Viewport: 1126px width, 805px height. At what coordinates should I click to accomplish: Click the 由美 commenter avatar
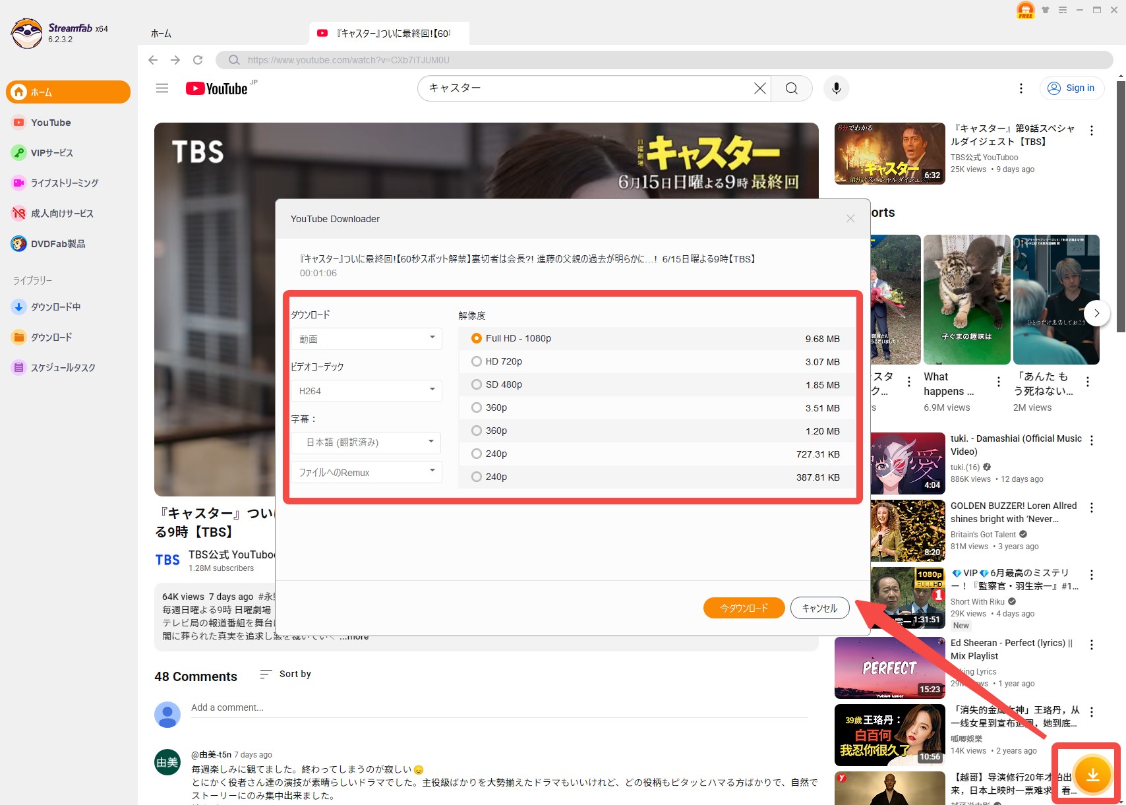pyautogui.click(x=167, y=762)
